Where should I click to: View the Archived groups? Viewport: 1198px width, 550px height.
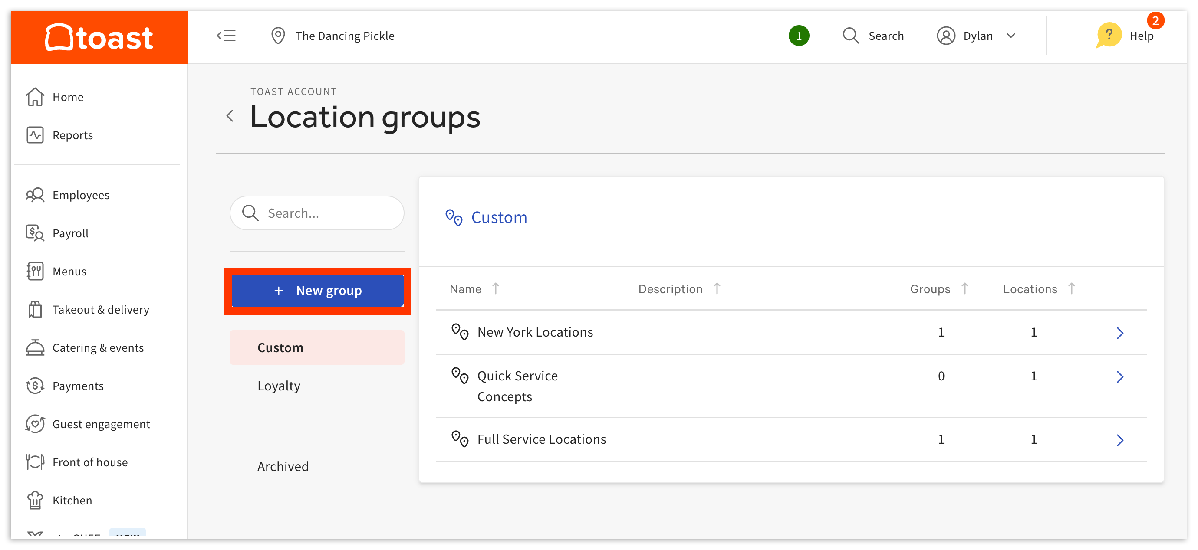click(283, 466)
